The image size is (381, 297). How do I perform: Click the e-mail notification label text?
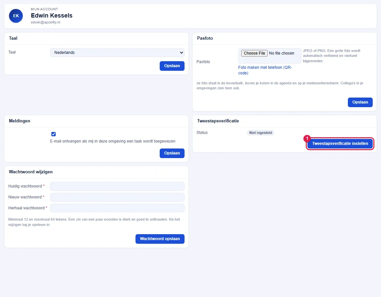113,141
